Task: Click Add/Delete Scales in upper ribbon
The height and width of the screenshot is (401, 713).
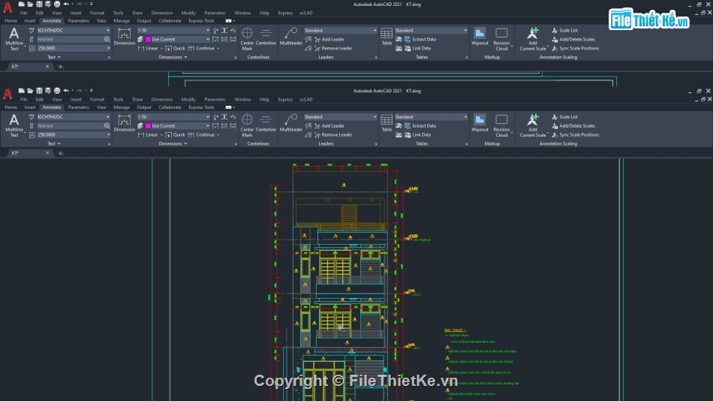Action: click(573, 39)
